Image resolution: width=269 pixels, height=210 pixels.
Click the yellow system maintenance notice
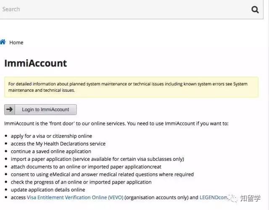click(x=131, y=87)
